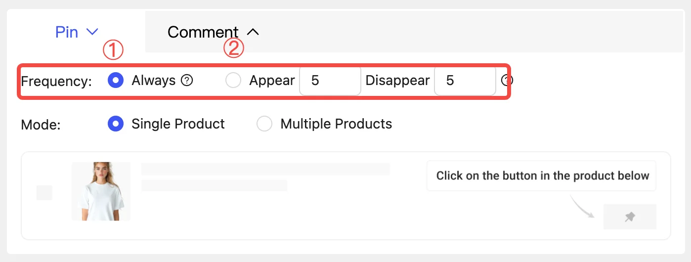Click the white t-shirt product thumbnail
Viewport: 691px width, 262px height.
101,191
